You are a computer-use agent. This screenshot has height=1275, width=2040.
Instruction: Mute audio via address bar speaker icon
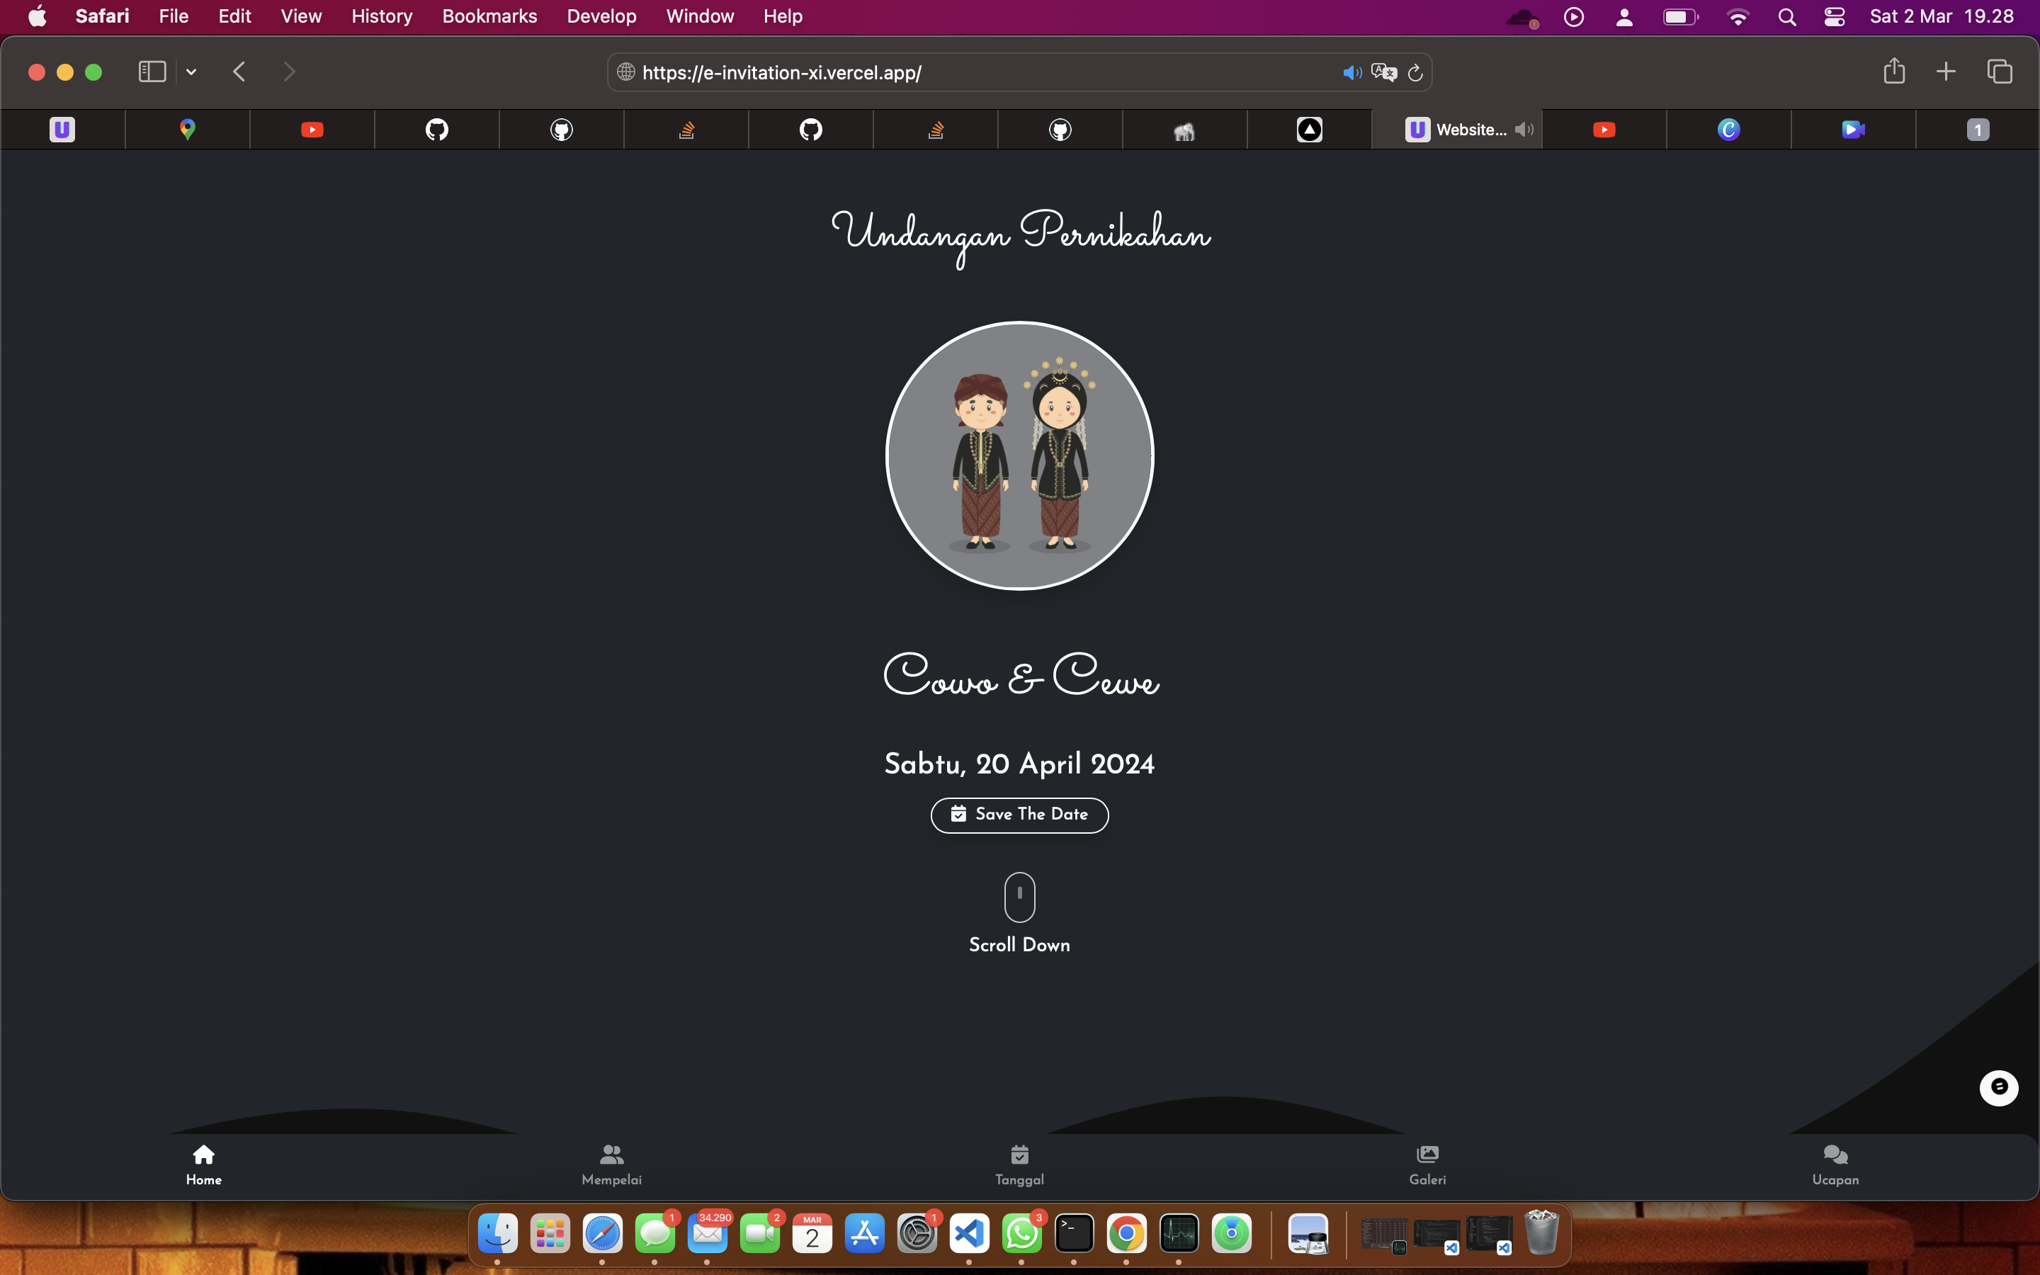(1351, 72)
